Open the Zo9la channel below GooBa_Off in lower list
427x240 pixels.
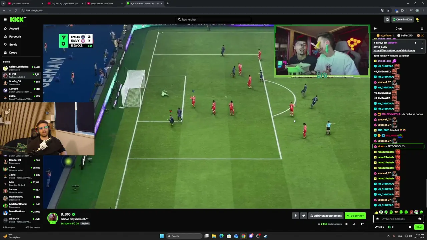coord(21,176)
